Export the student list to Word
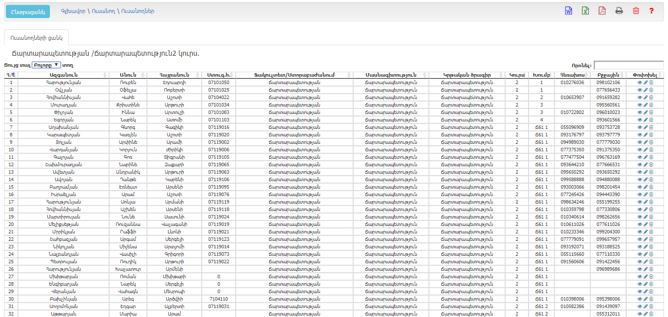The image size is (668, 317). 568,11
